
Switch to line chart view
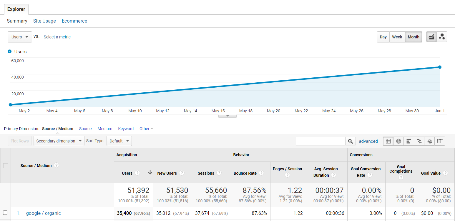tap(431, 37)
